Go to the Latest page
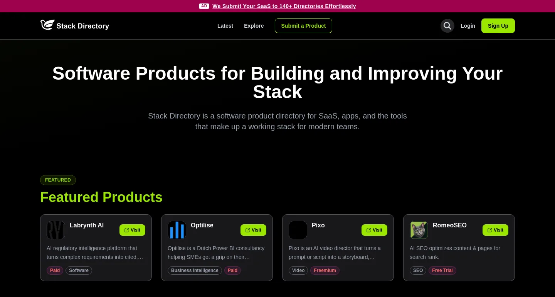555x297 pixels. pos(225,26)
